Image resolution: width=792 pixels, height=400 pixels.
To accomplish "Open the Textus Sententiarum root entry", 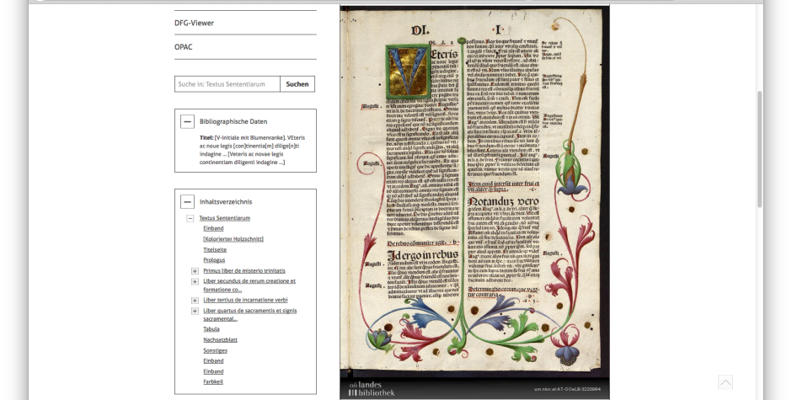I will click(x=225, y=218).
